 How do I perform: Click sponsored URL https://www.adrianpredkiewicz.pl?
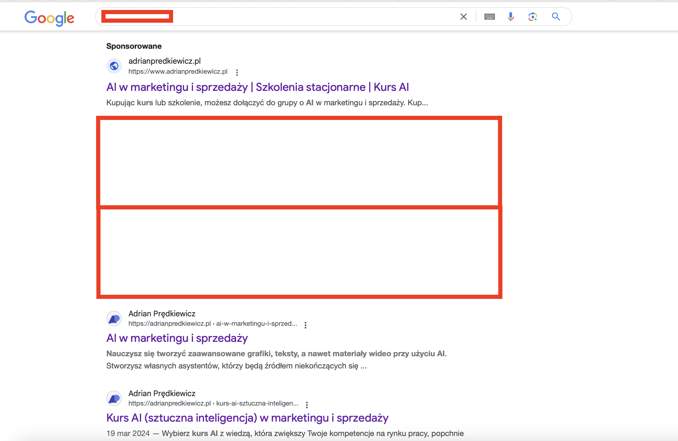pyautogui.click(x=178, y=71)
